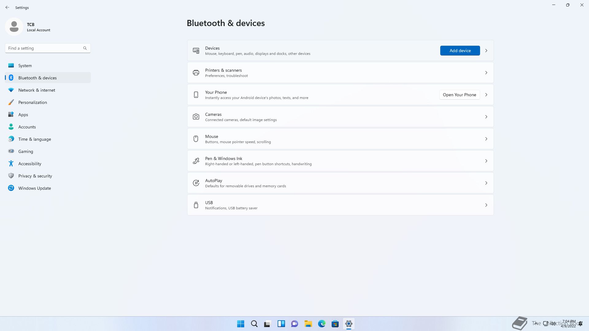Expand USB row chevron
Viewport: 589px width, 331px height.
pyautogui.click(x=486, y=205)
